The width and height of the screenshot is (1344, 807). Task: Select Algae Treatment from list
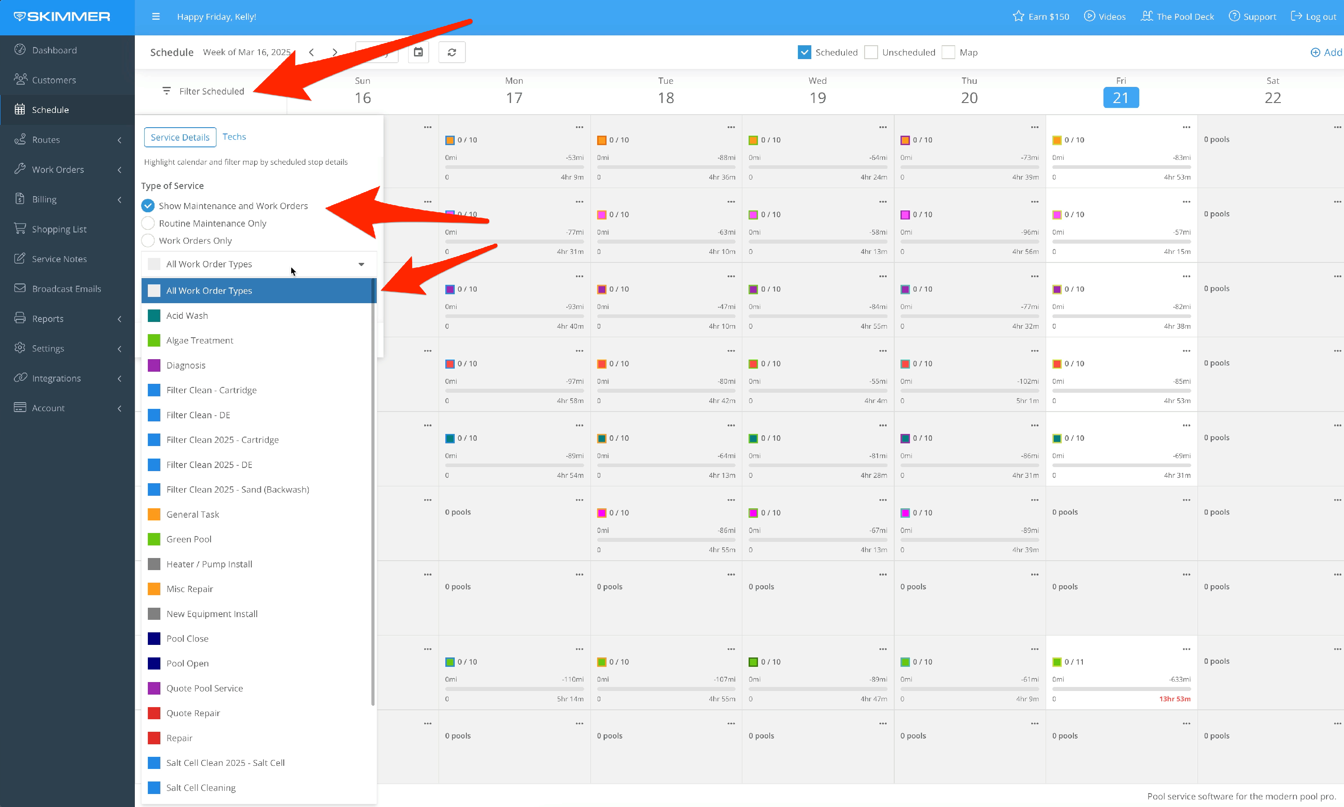click(200, 340)
